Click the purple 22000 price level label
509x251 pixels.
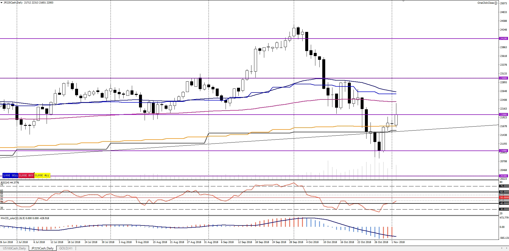point(503,115)
